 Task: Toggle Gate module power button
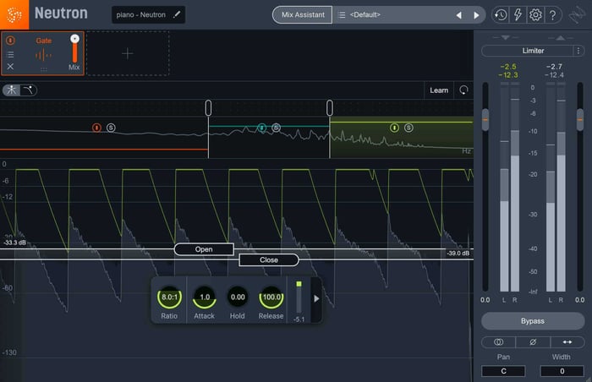[x=10, y=40]
